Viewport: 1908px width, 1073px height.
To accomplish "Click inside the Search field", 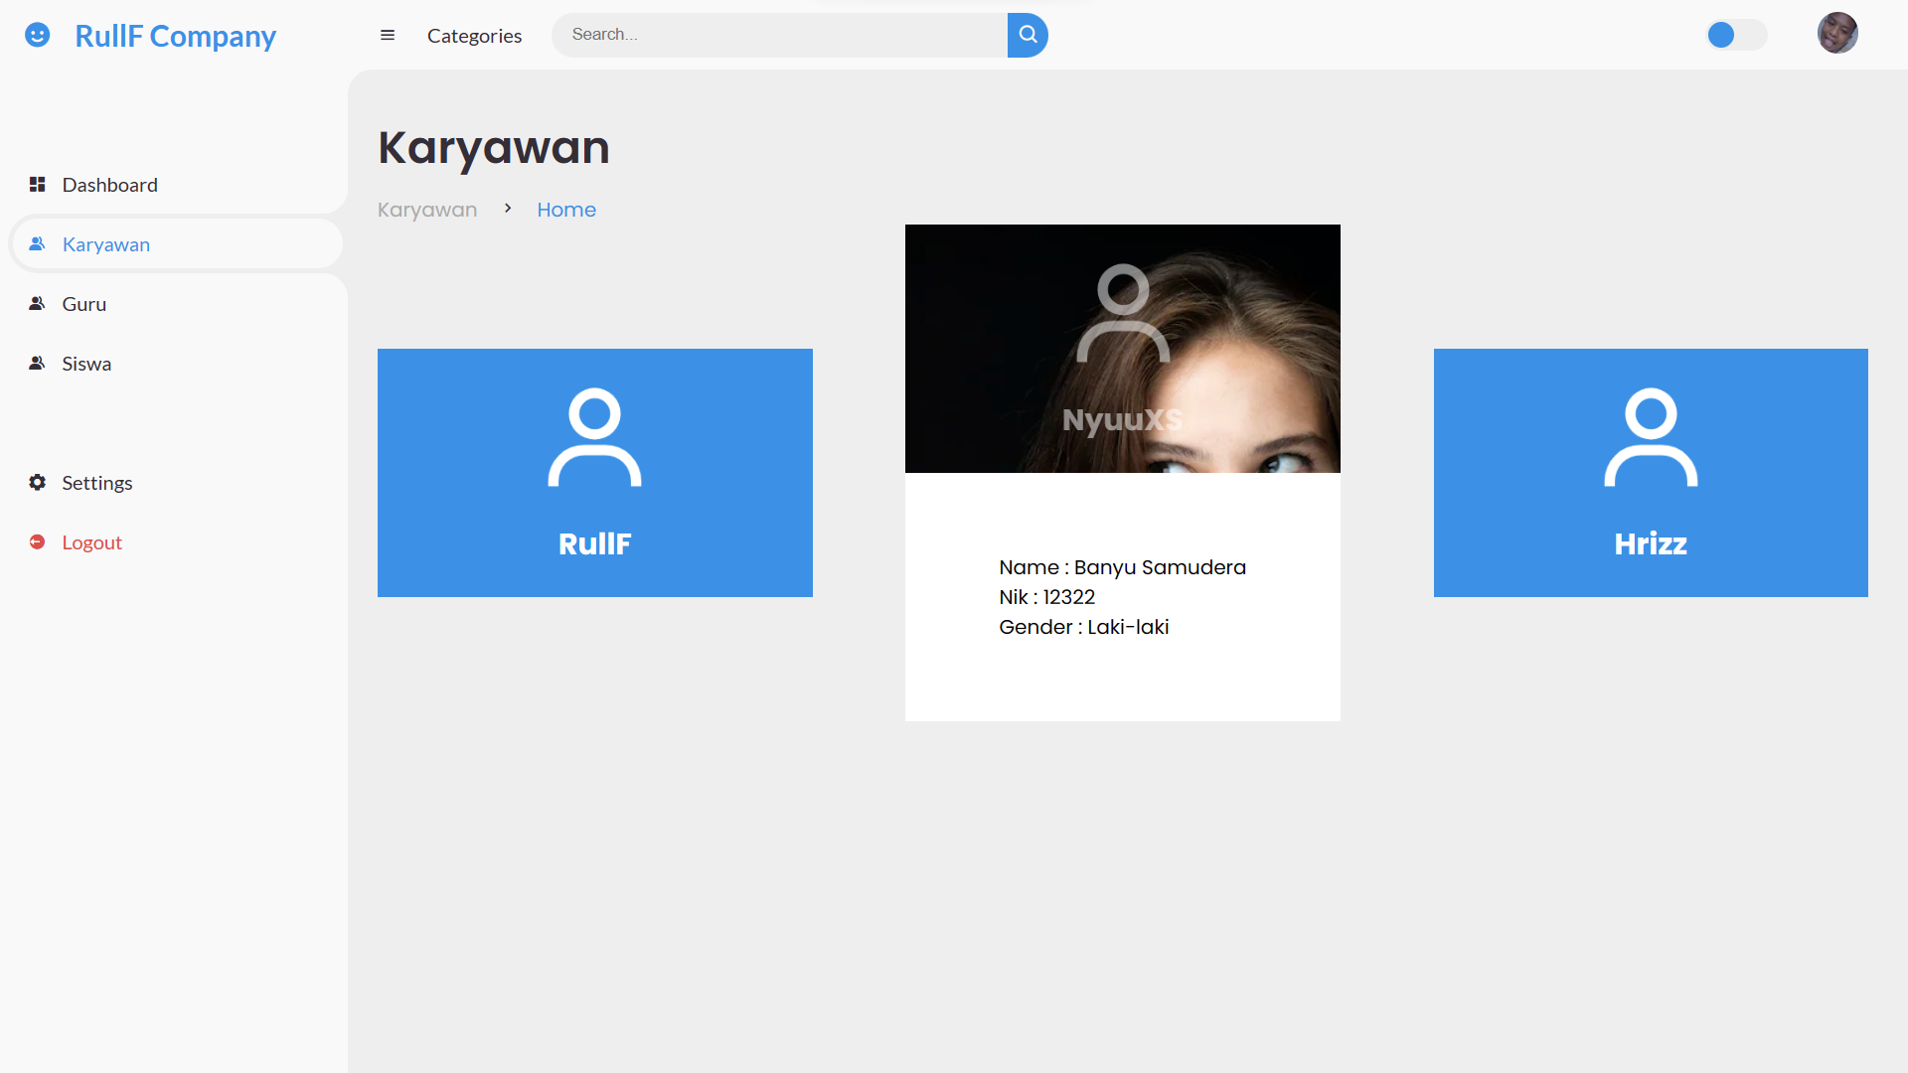I will 778,35.
